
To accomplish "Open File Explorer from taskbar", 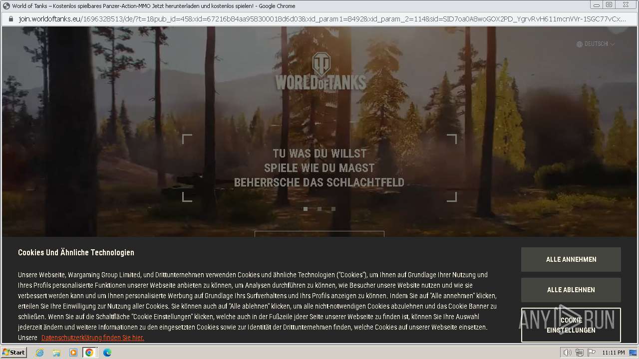I will (x=56, y=353).
